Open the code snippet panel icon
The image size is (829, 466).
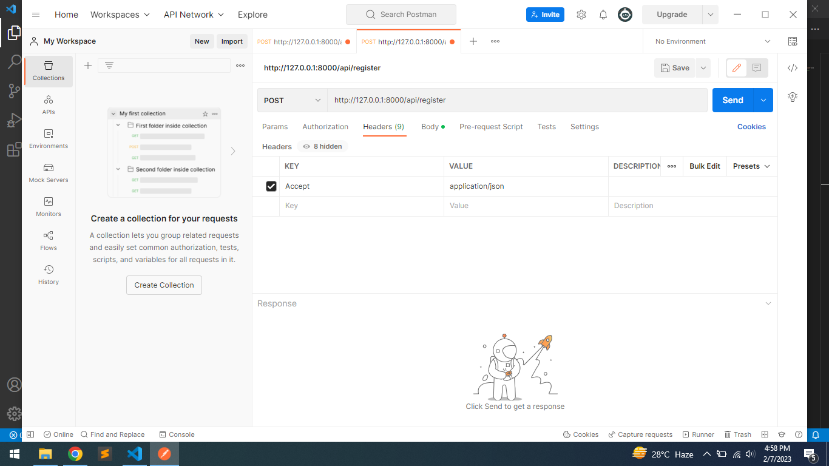[793, 68]
